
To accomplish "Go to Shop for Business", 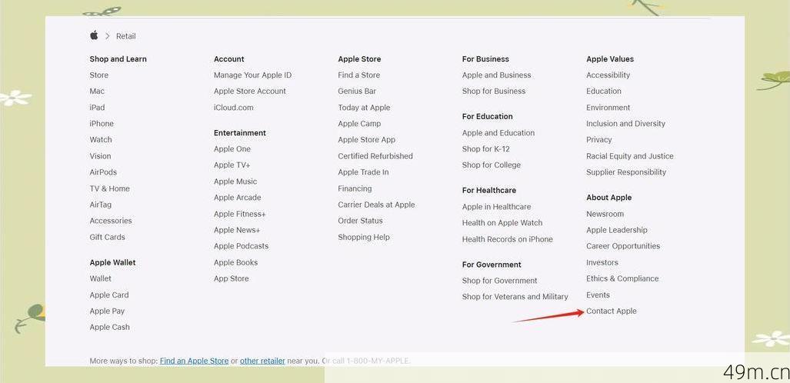I will 494,92.
